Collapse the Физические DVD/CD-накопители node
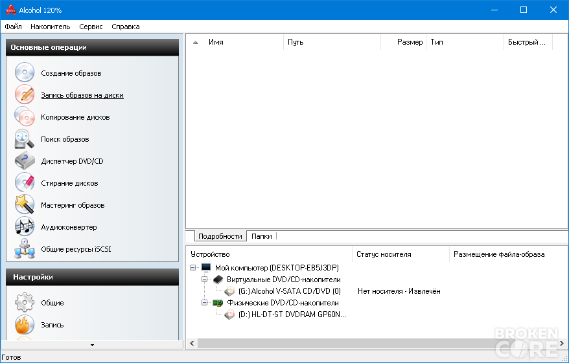This screenshot has height=363, width=569. [x=204, y=303]
